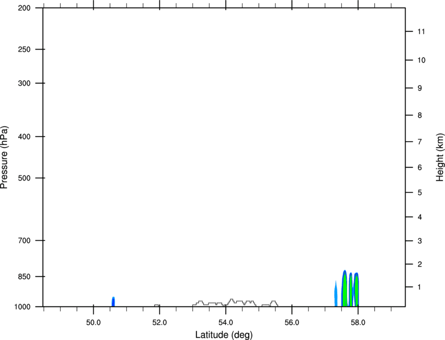Click the terrain outline peak near latitude 54.2
This screenshot has height=340, width=445.
point(231,300)
